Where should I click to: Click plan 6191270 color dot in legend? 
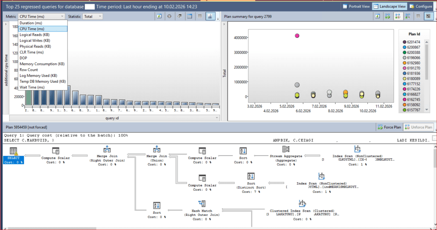404,68
